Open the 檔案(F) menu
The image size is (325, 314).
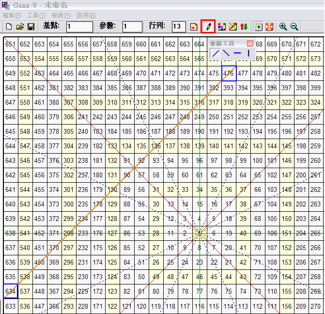click(x=12, y=16)
